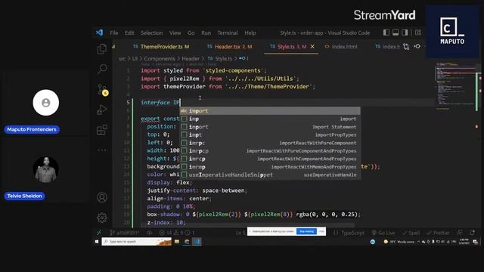Open changes compare icon in editor toolbar
Viewport: 484px width, 272px height.
tap(406, 47)
